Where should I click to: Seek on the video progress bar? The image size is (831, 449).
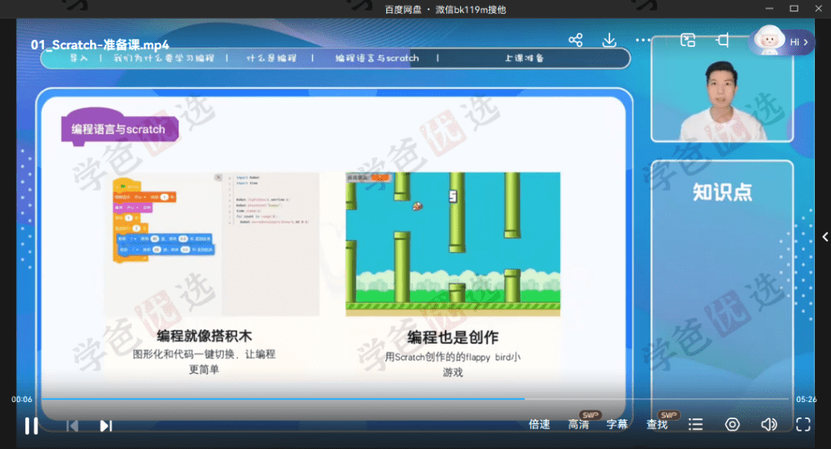pyautogui.click(x=415, y=399)
